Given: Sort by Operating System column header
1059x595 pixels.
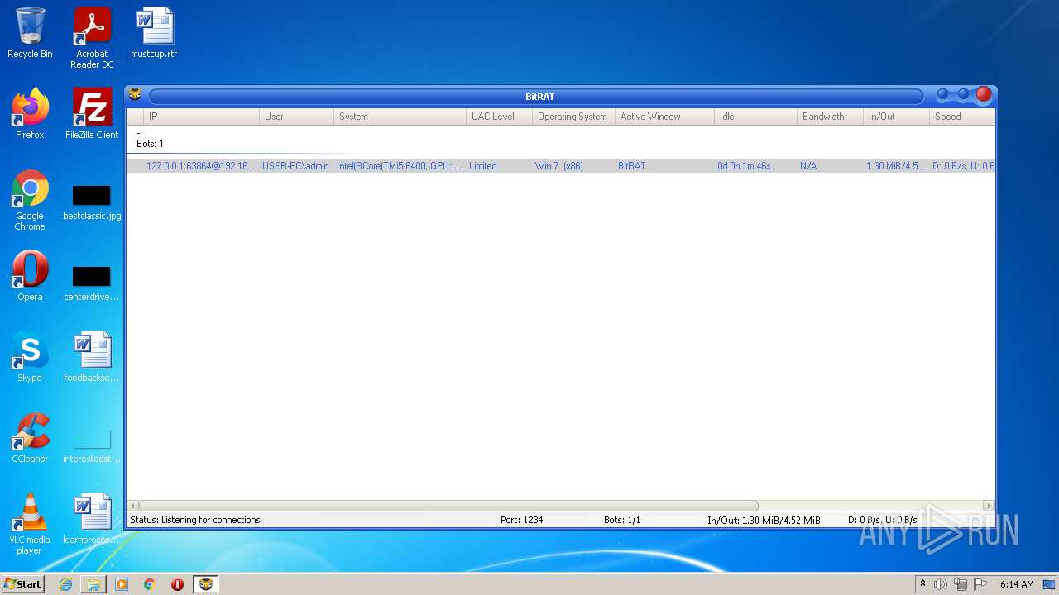Looking at the screenshot, I should tap(573, 117).
